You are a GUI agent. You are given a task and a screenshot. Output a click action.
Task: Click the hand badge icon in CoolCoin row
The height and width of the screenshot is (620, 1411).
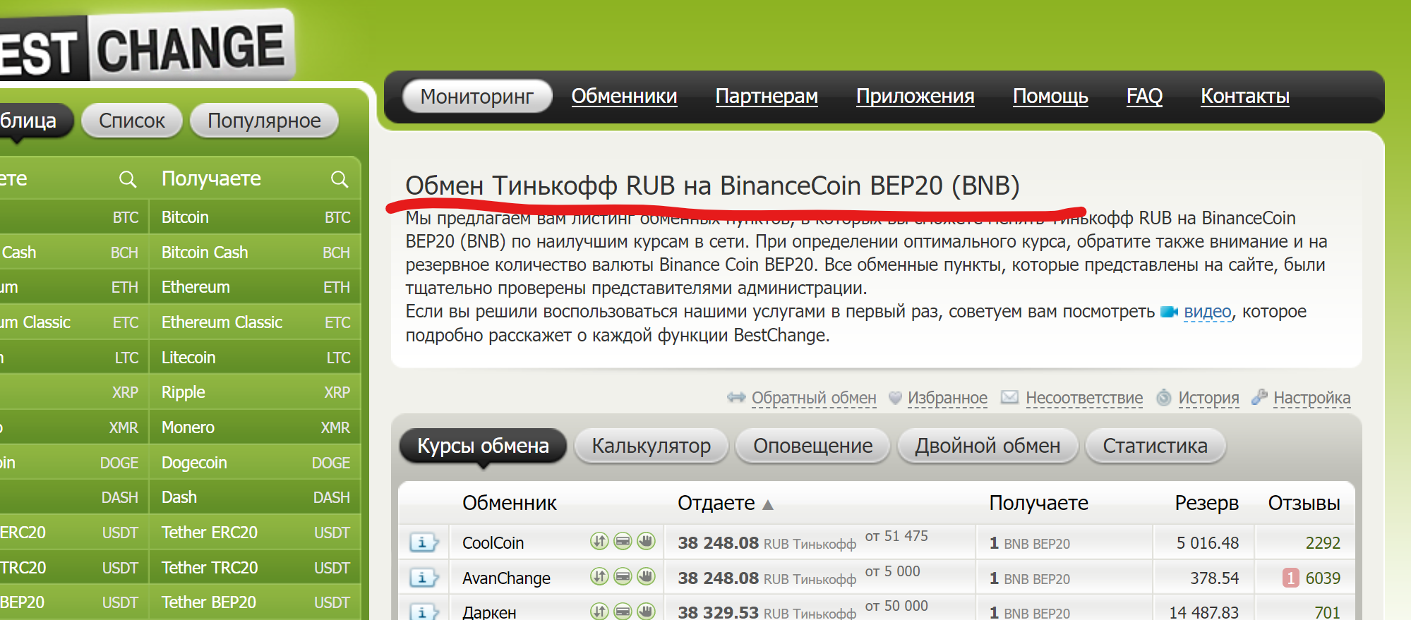(646, 541)
